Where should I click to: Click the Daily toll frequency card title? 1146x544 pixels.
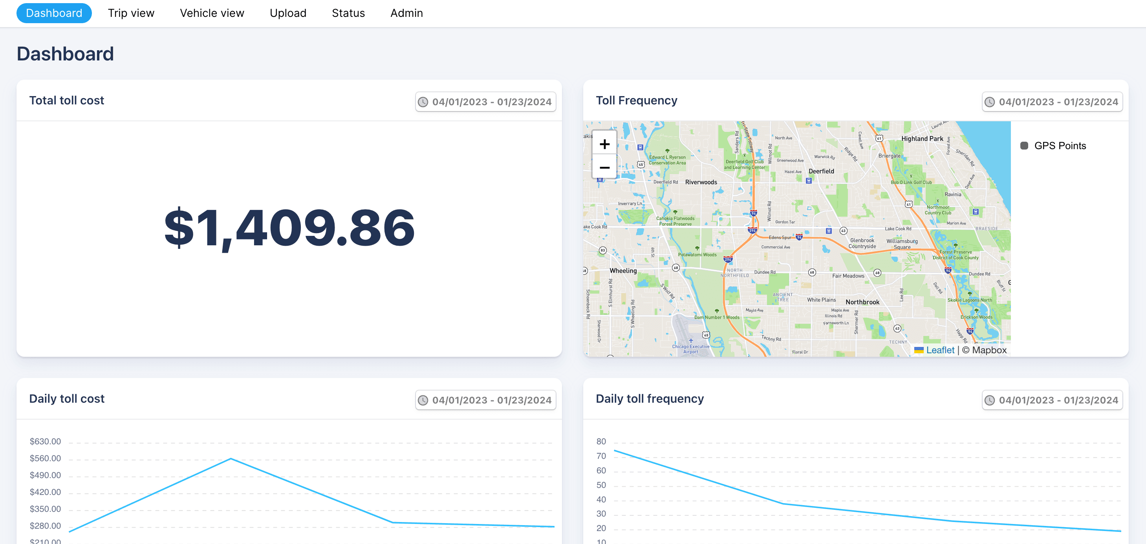click(650, 399)
